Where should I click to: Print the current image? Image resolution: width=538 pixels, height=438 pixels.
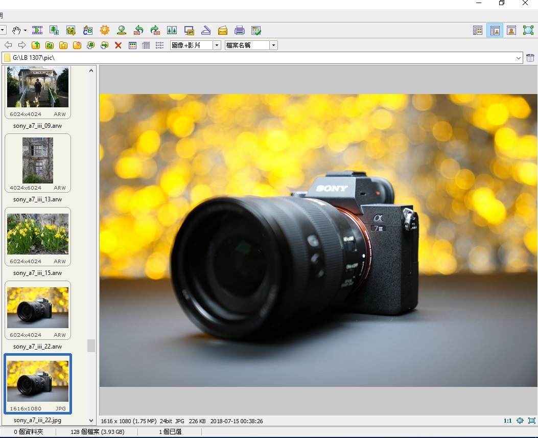coord(240,31)
